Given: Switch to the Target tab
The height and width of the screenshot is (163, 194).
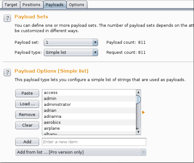Looking at the screenshot, I should pos(11,5).
